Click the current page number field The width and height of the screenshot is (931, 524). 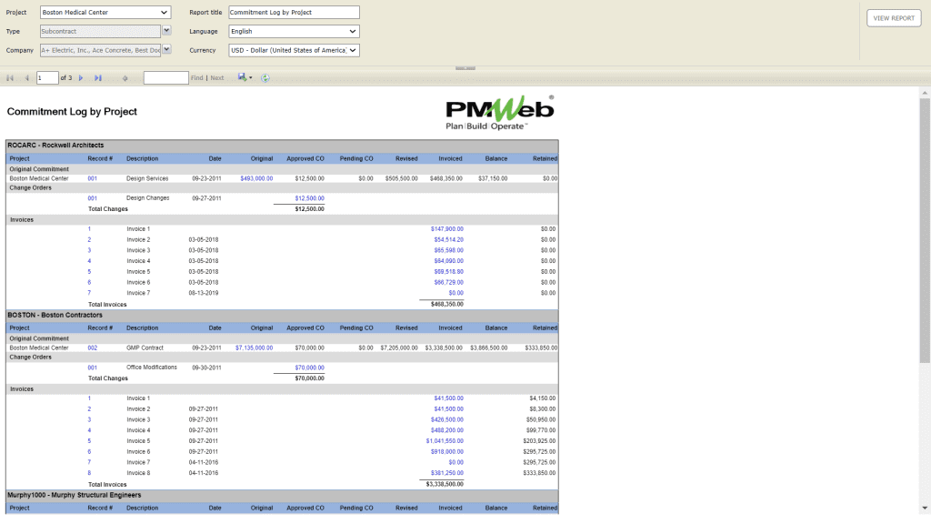(47, 78)
